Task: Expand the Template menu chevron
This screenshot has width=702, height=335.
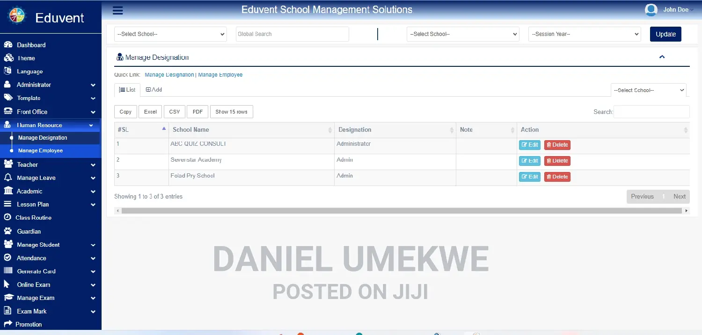Action: (x=93, y=99)
